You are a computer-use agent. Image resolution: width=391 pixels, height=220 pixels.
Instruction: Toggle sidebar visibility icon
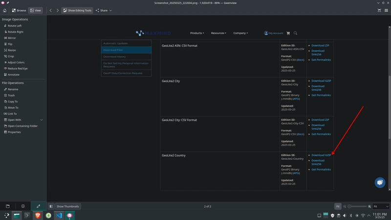point(51,206)
